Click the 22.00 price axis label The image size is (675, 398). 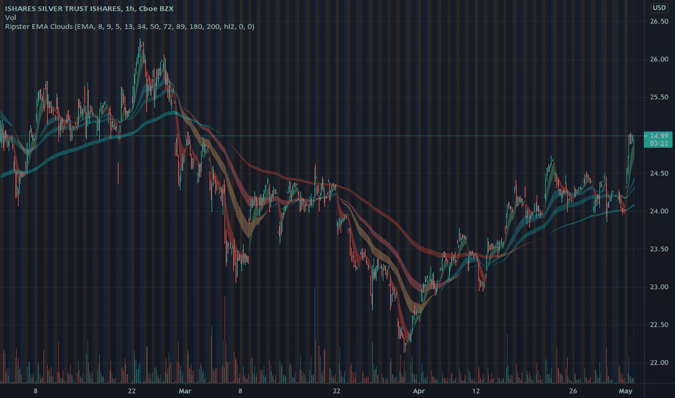[659, 363]
